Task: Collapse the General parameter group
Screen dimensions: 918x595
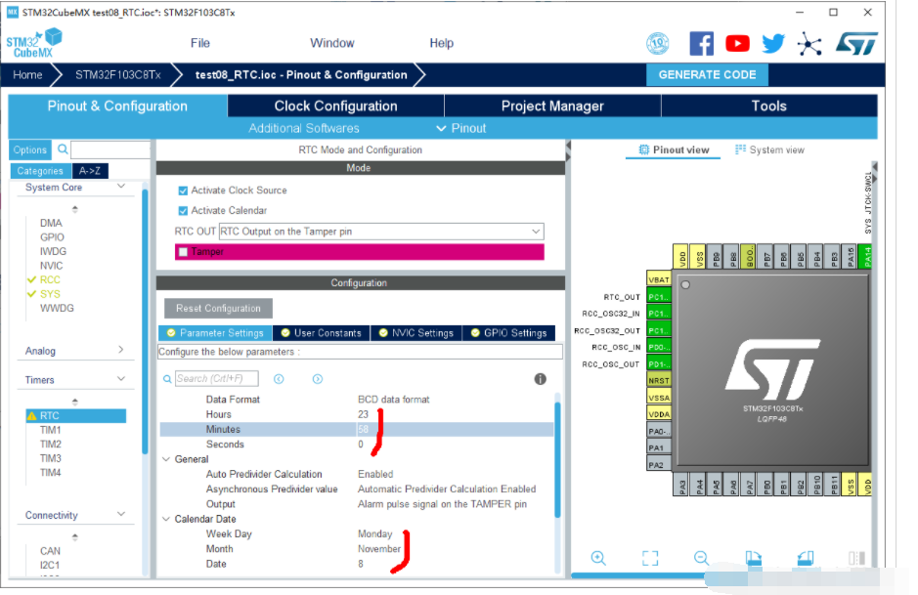Action: coord(166,459)
